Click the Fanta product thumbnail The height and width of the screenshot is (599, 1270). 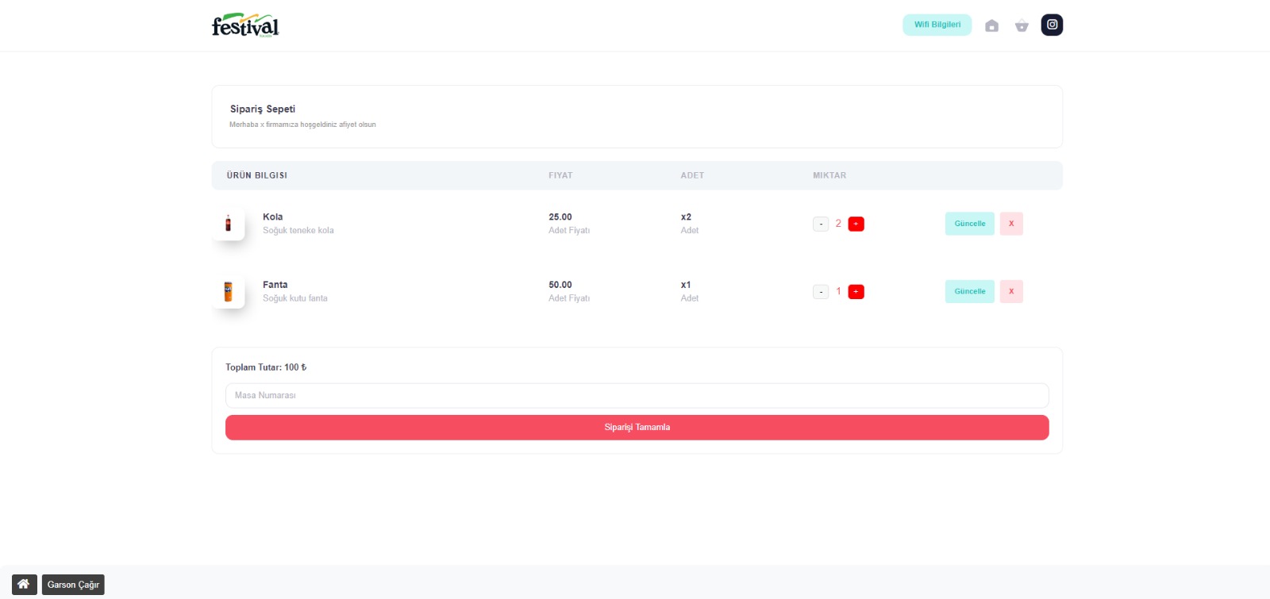pyautogui.click(x=229, y=292)
